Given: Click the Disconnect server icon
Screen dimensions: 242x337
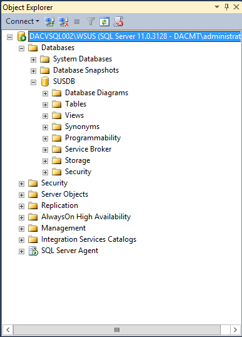Looking at the screenshot, I should (63, 21).
